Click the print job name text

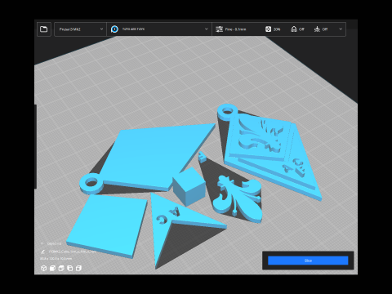point(73,252)
